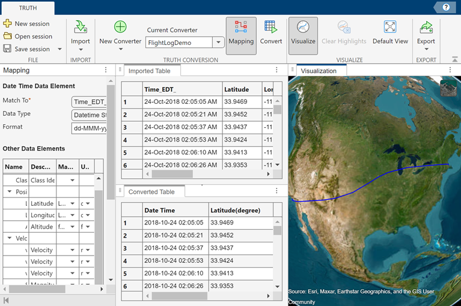461x306 pixels.
Task: Reset to Default View
Action: pos(390,28)
